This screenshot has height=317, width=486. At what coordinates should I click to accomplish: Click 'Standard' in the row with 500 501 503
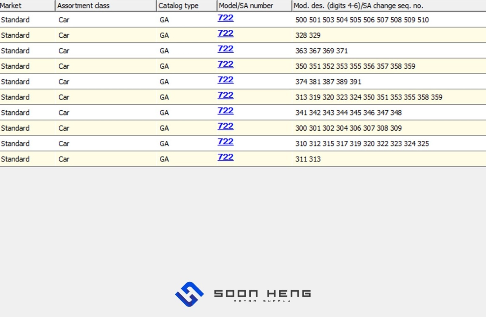15,20
